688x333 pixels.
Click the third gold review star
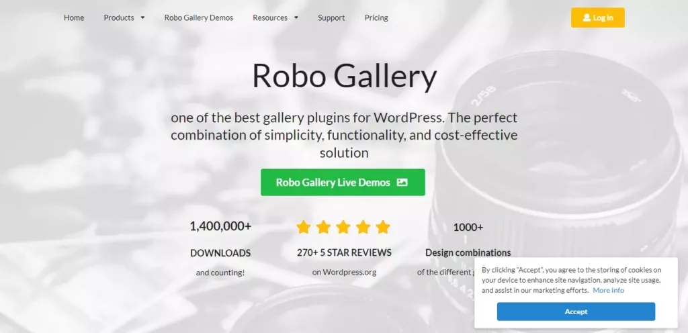(x=343, y=227)
